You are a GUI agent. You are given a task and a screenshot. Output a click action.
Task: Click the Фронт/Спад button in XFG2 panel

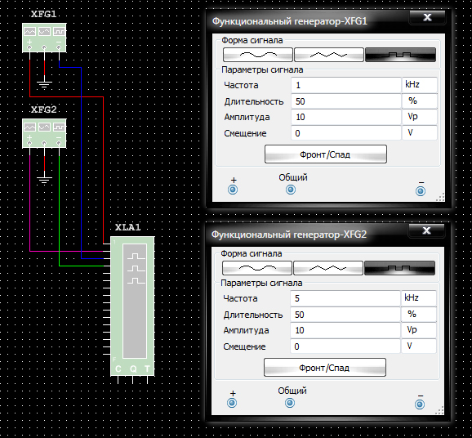325,368
